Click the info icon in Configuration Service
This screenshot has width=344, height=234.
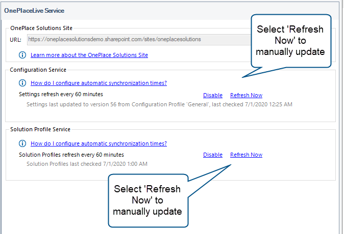pos(22,83)
